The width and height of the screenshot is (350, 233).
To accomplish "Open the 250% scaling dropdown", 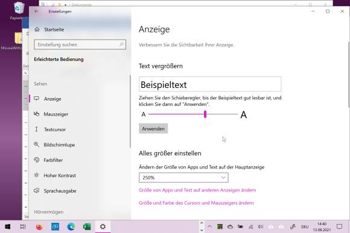I will (x=183, y=178).
